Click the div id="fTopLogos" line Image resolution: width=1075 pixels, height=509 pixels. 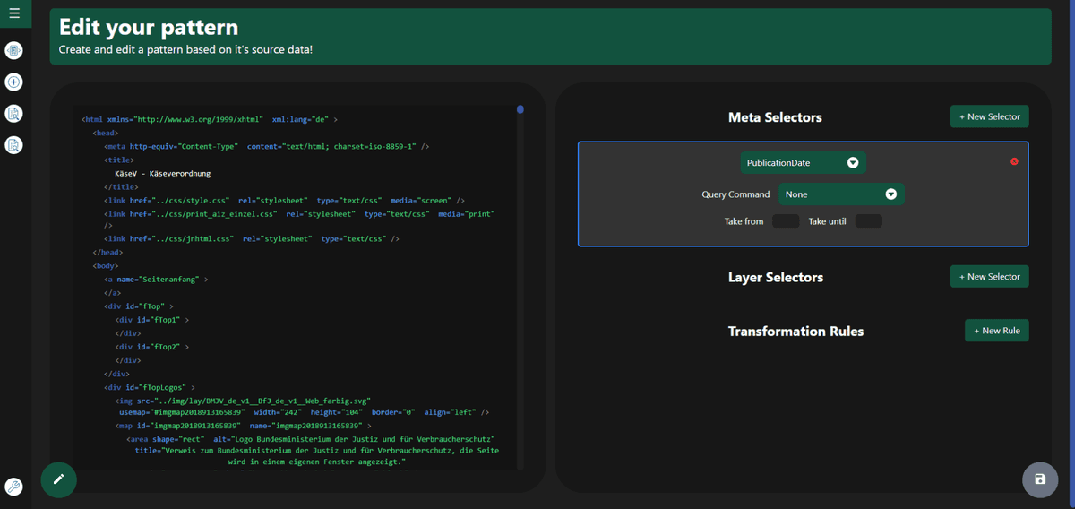pos(150,388)
